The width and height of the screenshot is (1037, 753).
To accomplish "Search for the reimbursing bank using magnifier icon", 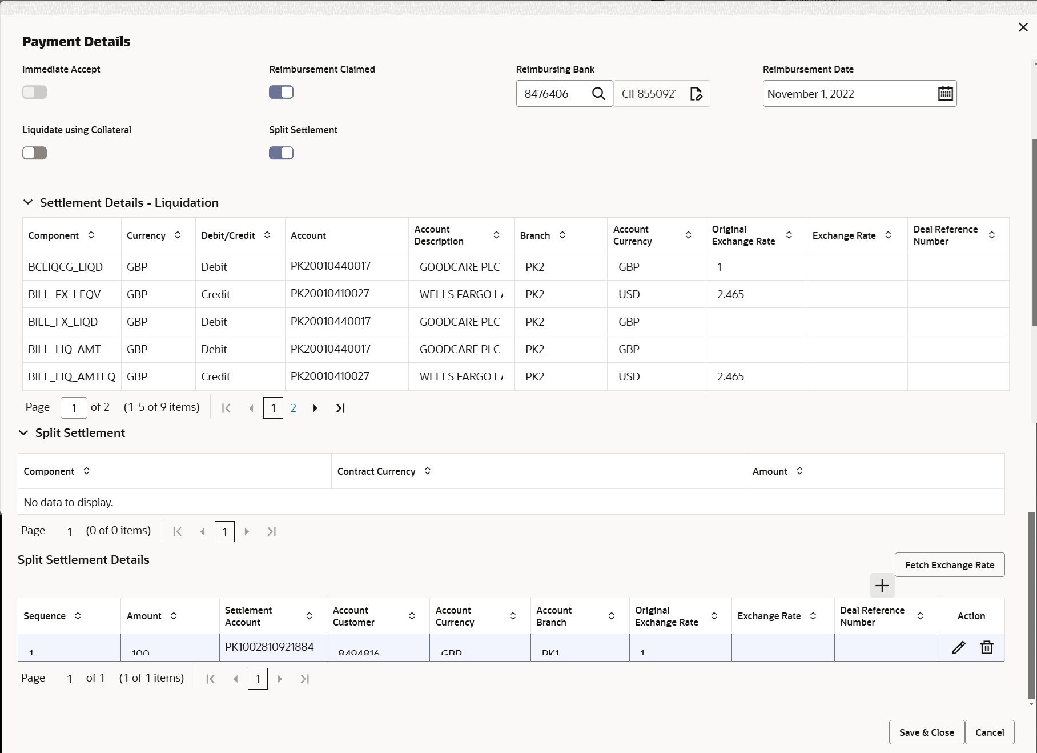I will 598,93.
